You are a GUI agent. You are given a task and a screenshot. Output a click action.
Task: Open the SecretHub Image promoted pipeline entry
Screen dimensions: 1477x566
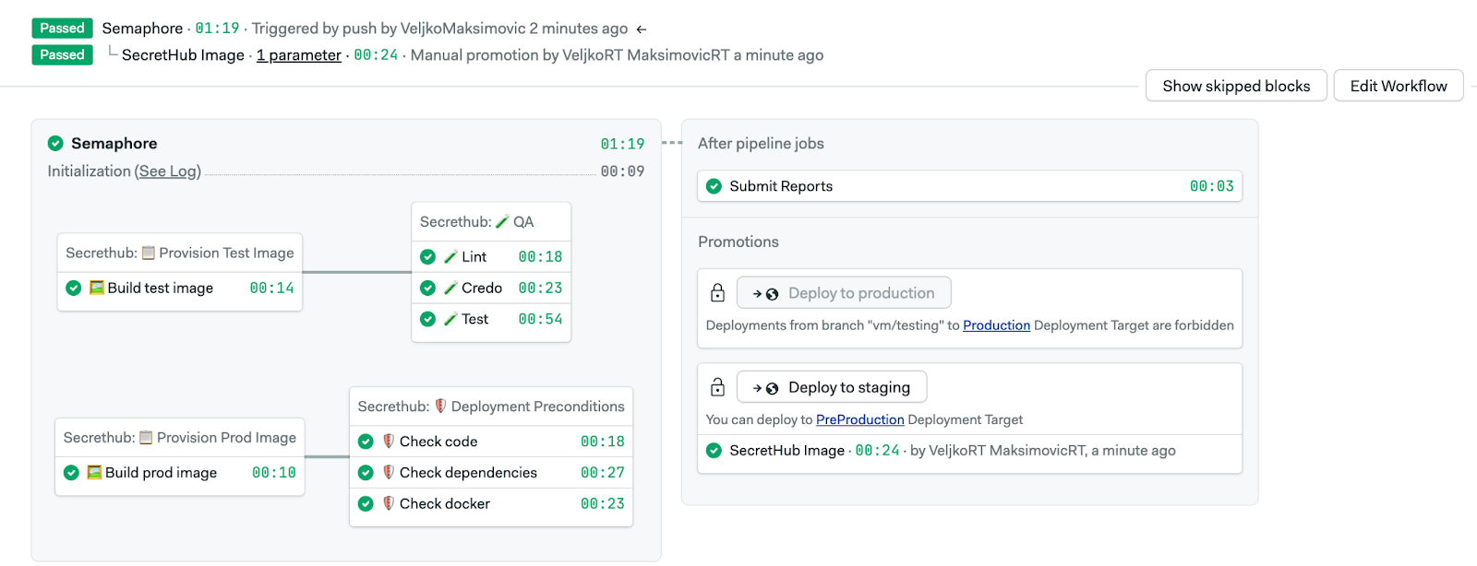[x=969, y=451]
